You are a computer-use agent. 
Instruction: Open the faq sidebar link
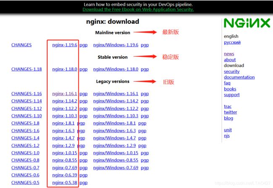(x=227, y=83)
